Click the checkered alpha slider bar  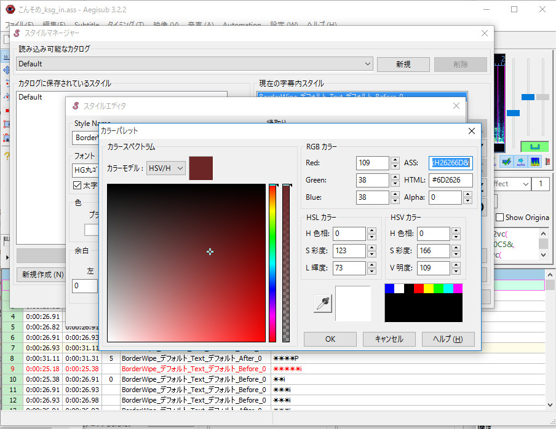[x=286, y=263]
